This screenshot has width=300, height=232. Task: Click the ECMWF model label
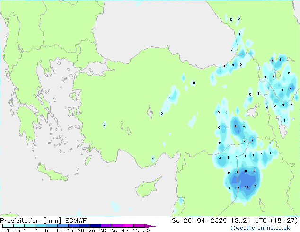click(x=73, y=220)
